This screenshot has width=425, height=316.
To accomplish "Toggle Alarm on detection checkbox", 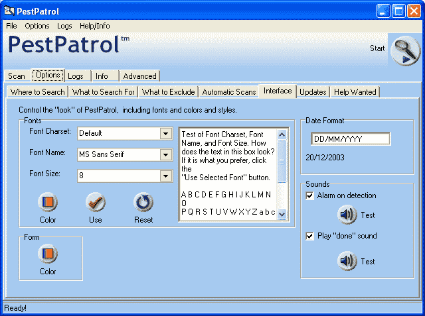I will (309, 195).
